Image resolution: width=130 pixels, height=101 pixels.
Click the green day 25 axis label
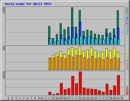click(x=99, y=98)
